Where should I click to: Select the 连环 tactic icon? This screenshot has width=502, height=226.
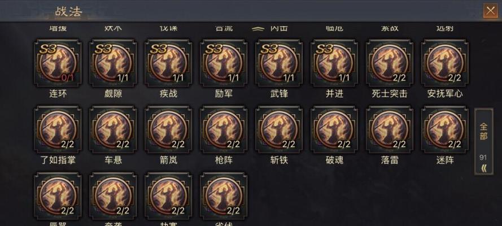(58, 63)
